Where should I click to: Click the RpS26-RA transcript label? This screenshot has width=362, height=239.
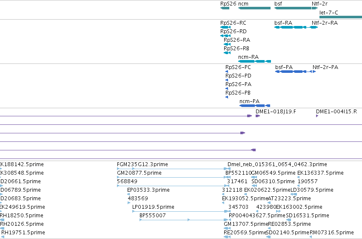click(237, 40)
